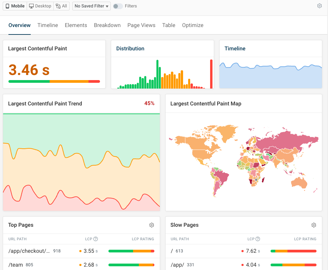Click the /app/ slow page link
Screen dimensions: 328x270
tap(177, 265)
